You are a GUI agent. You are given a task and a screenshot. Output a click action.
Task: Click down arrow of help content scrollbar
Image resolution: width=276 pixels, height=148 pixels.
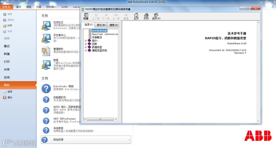[258, 121]
